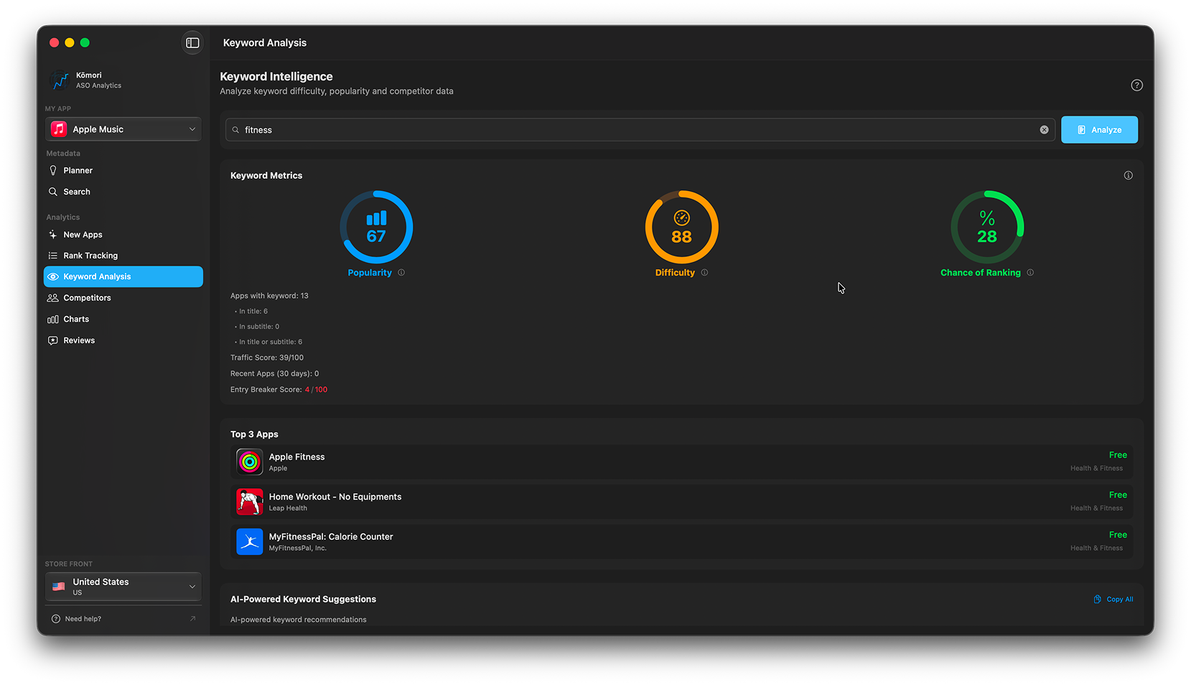Open the My App dropdown for Apple Music

tap(123, 129)
